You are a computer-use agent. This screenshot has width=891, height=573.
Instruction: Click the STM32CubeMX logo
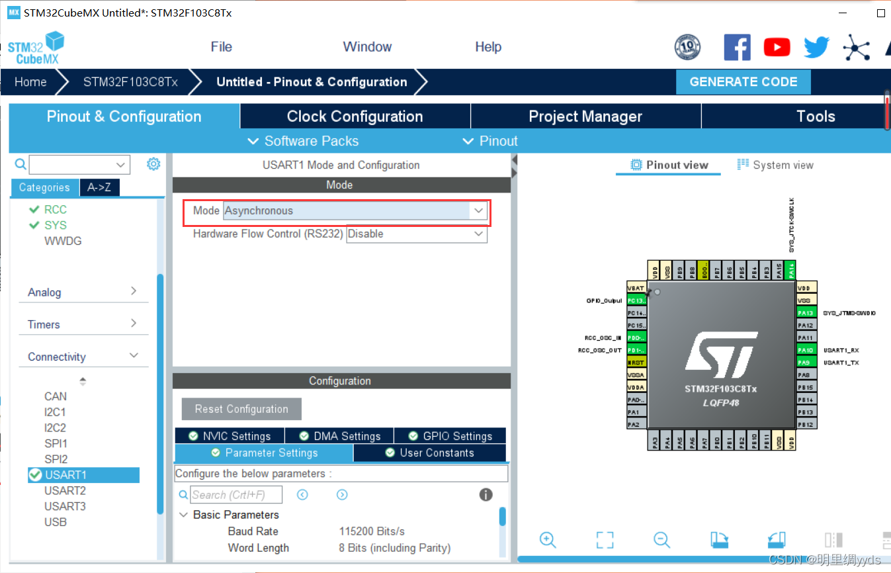36,48
